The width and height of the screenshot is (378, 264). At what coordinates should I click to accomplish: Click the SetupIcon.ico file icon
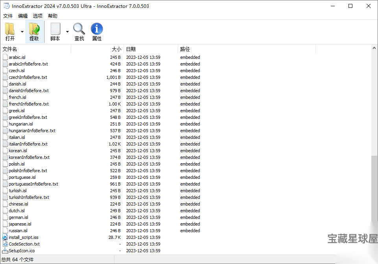5,251
